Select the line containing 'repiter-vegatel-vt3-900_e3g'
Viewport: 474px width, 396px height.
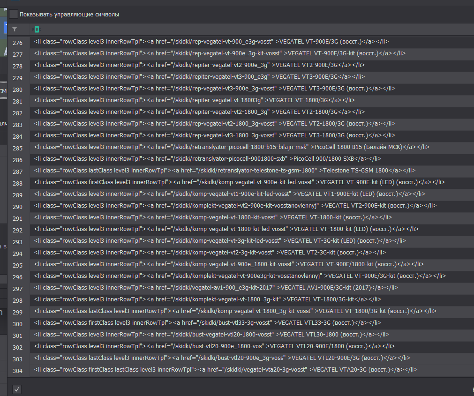coord(252,77)
